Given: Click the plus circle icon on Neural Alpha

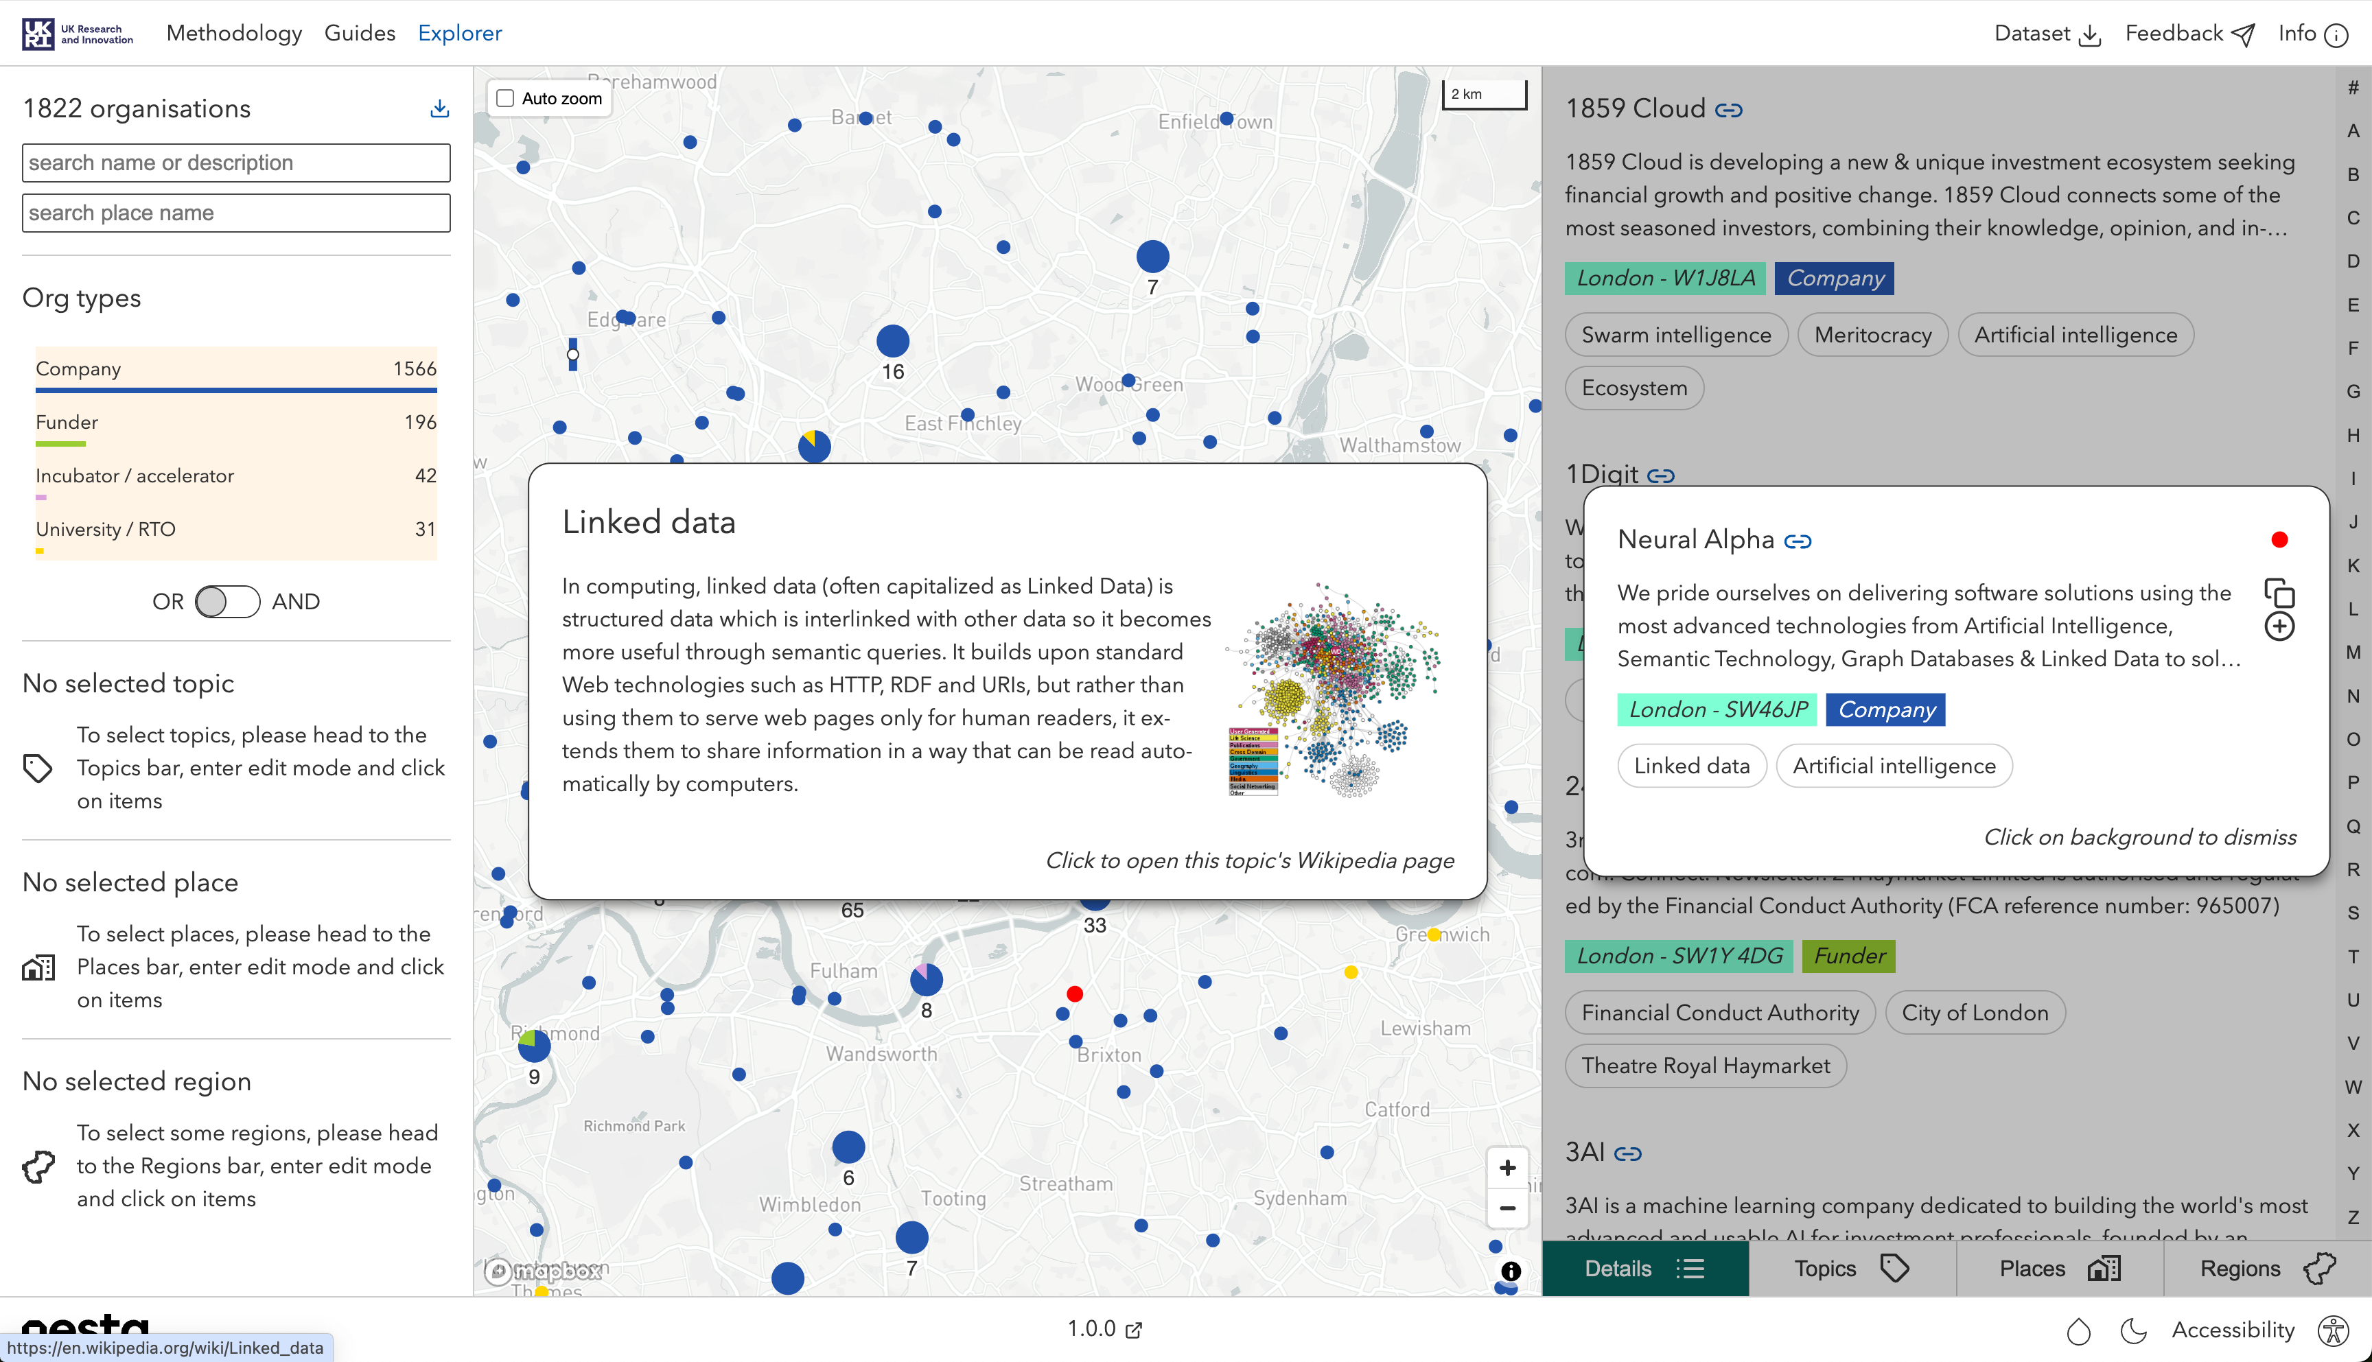Looking at the screenshot, I should coord(2279,626).
